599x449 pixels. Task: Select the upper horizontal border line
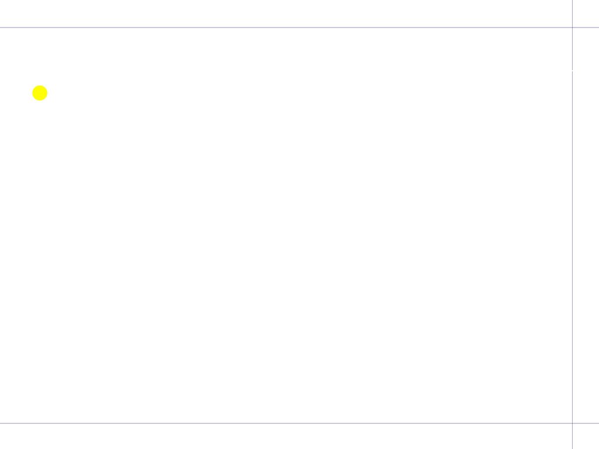[299, 27]
